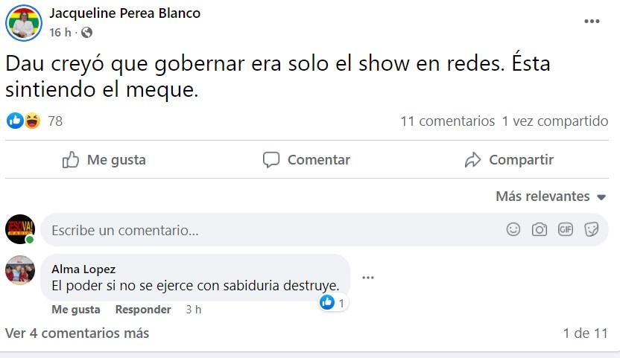Open the sticker picker icon
The width and height of the screenshot is (620, 358).
click(x=592, y=229)
